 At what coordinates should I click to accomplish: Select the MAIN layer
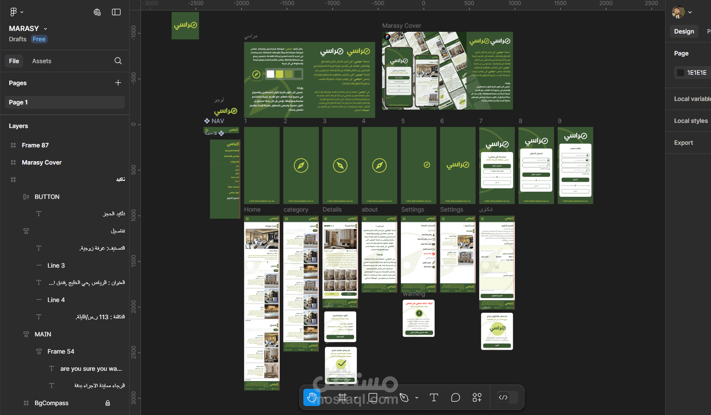point(43,334)
